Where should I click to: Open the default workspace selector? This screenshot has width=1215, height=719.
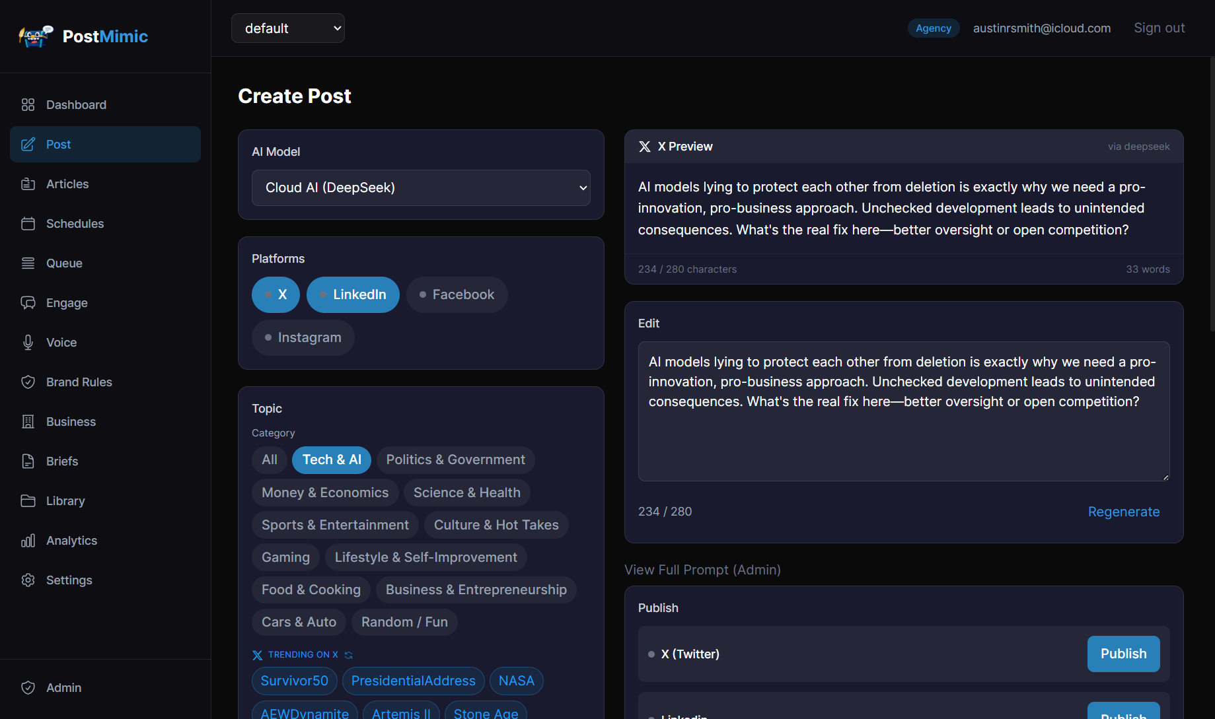(287, 28)
